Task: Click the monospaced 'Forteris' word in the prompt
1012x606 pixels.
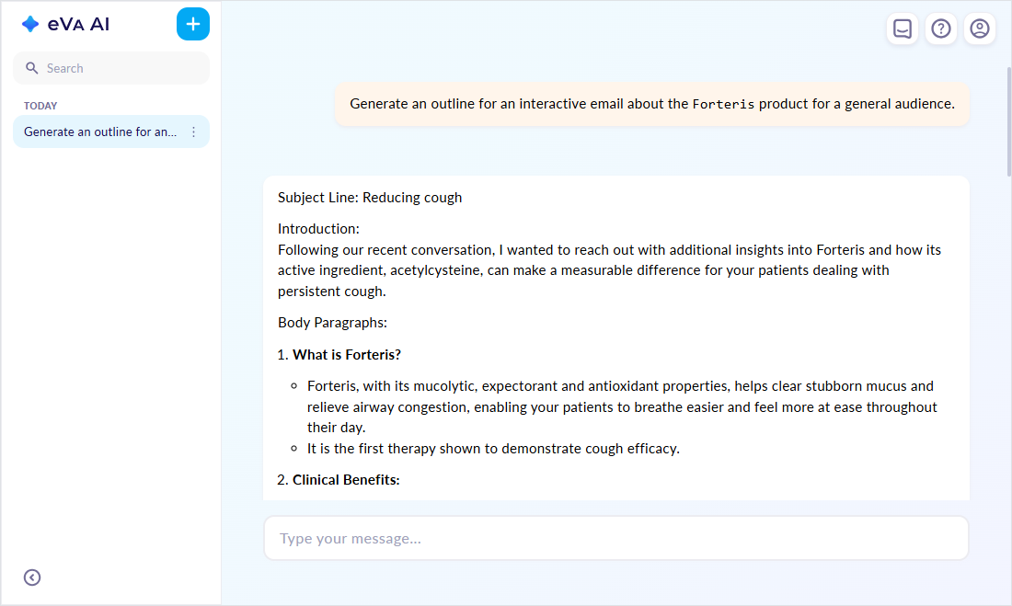Action: click(723, 105)
